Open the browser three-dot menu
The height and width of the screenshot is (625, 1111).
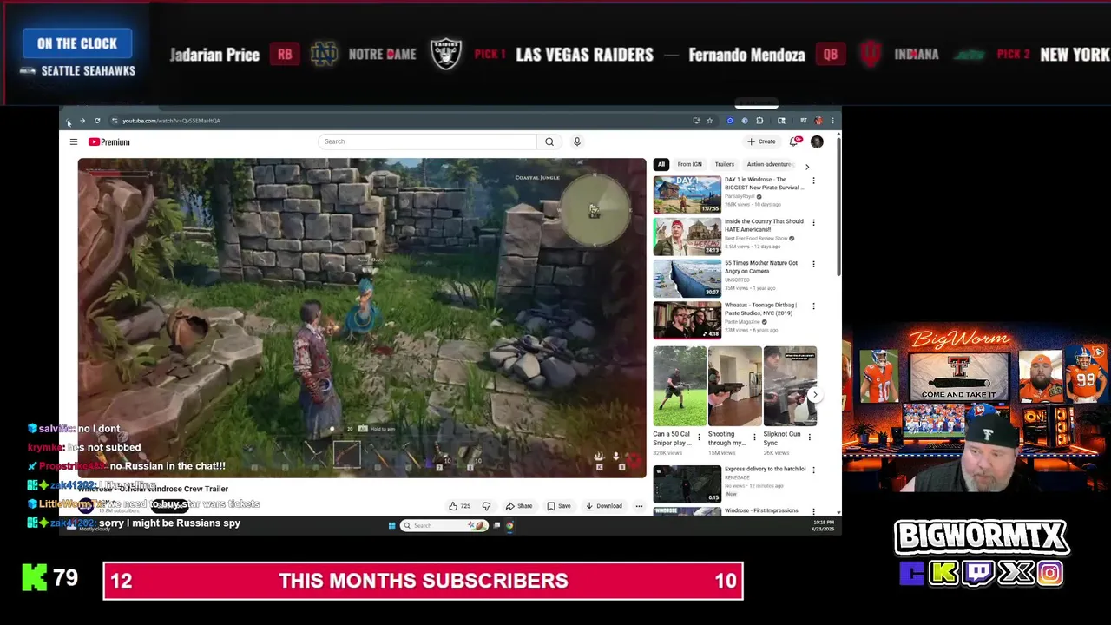pos(832,121)
